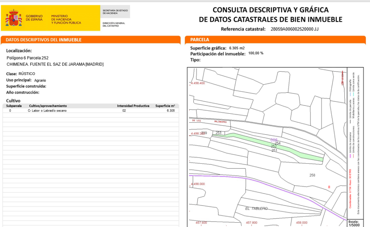This screenshot has height=227, width=370.
Task: Click the purple 006 polygon label on map
Action: pyautogui.click(x=274, y=140)
